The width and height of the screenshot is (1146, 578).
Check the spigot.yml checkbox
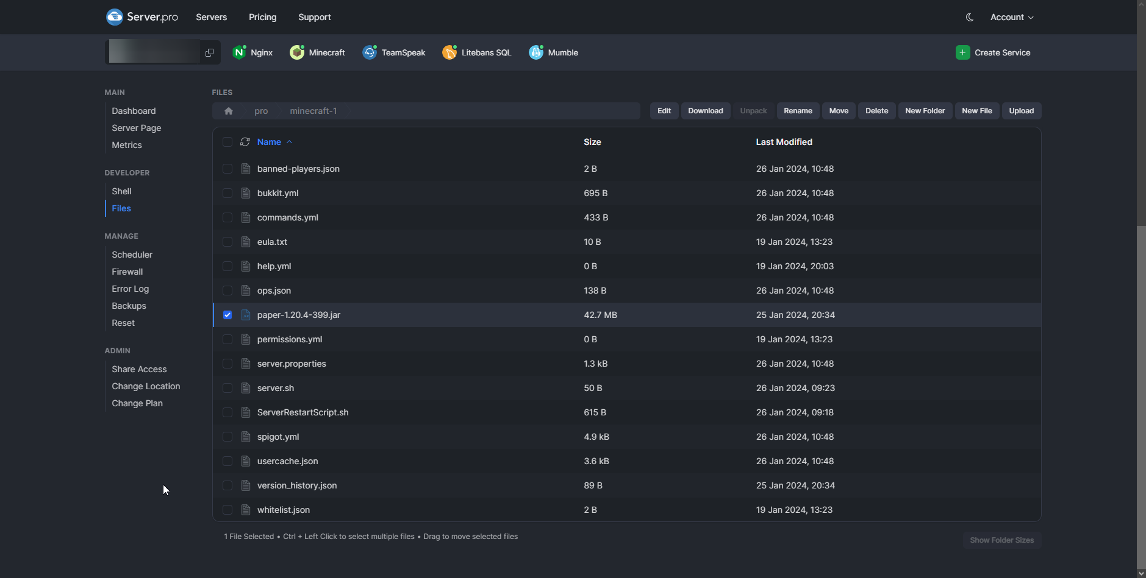[227, 437]
